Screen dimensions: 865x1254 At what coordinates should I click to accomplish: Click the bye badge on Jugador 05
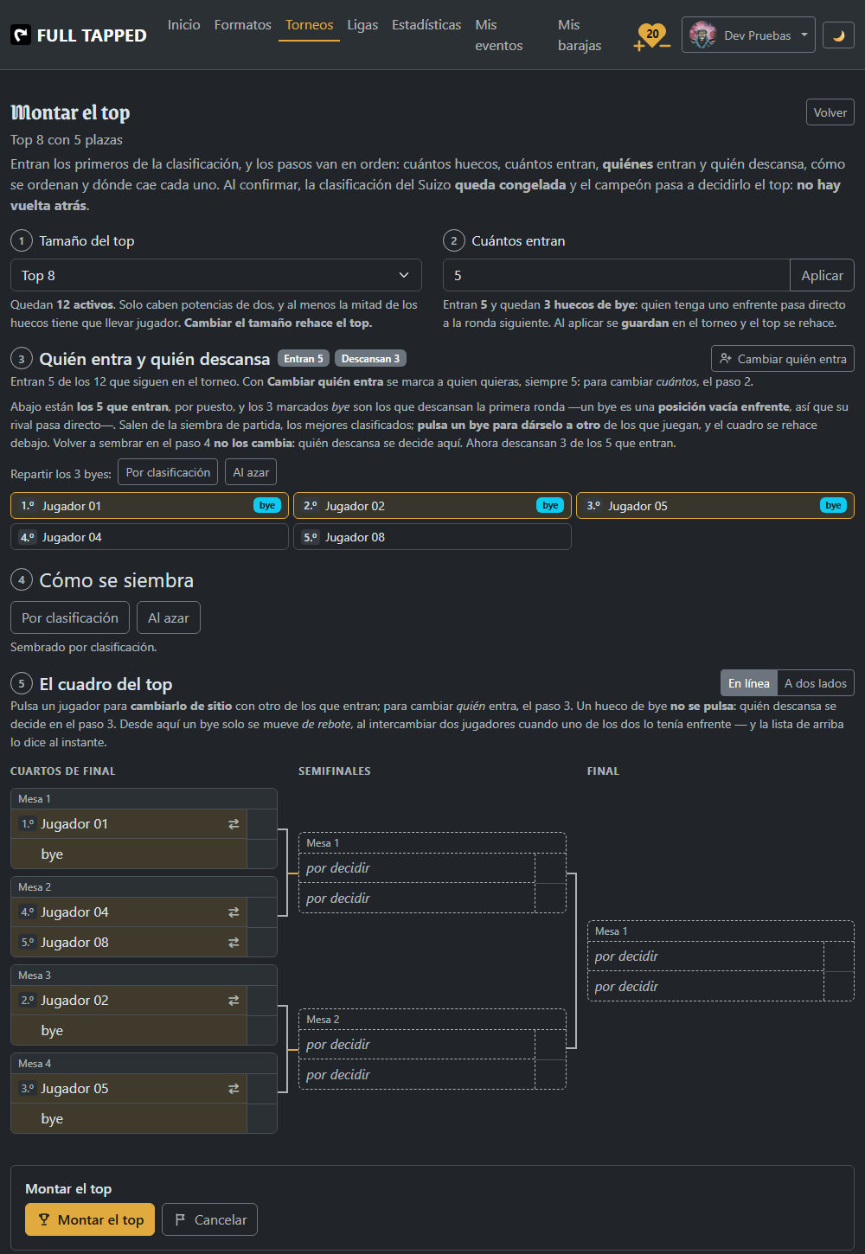coord(833,506)
